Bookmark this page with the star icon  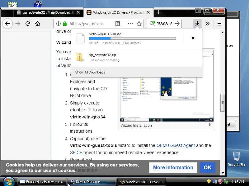coord(139,24)
